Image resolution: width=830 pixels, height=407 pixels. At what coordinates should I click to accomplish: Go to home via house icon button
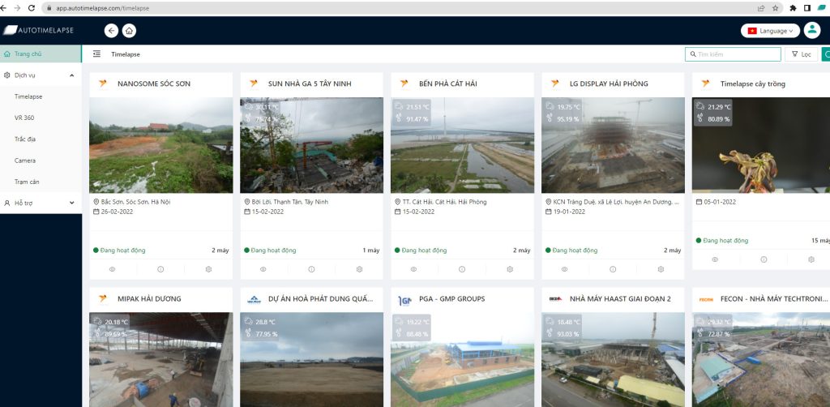click(129, 31)
